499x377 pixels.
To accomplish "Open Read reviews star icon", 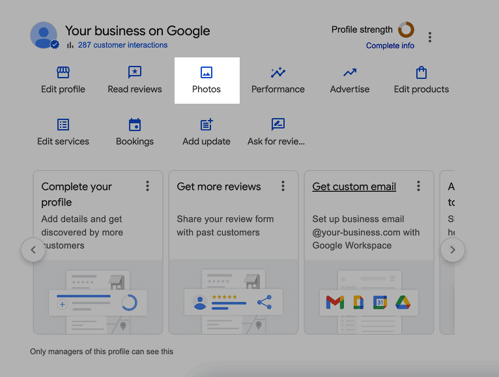I will 135,72.
